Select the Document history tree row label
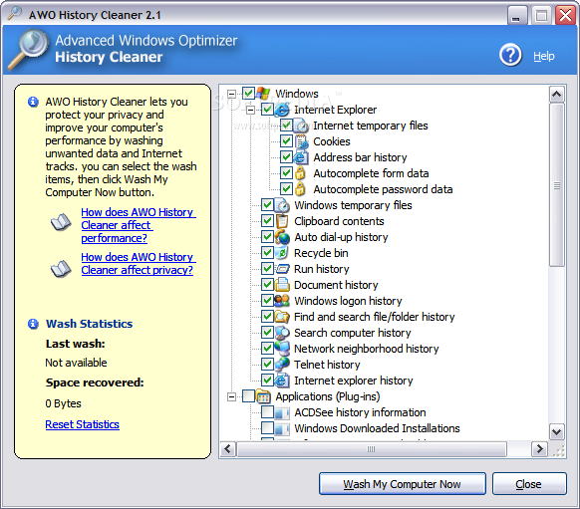This screenshot has width=580, height=509. pos(336,285)
